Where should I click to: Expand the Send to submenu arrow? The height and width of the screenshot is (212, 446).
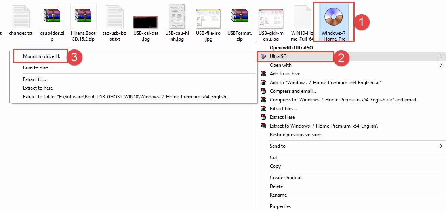[x=441, y=146]
